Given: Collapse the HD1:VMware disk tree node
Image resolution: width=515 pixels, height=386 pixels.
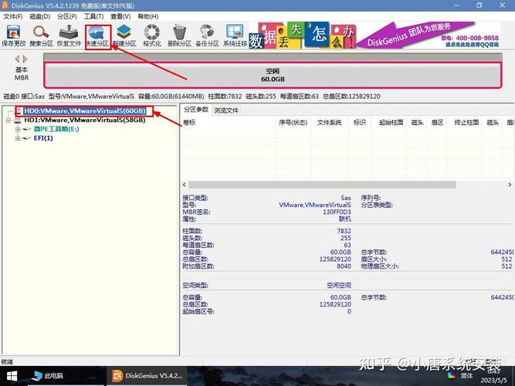Looking at the screenshot, I should (8, 120).
